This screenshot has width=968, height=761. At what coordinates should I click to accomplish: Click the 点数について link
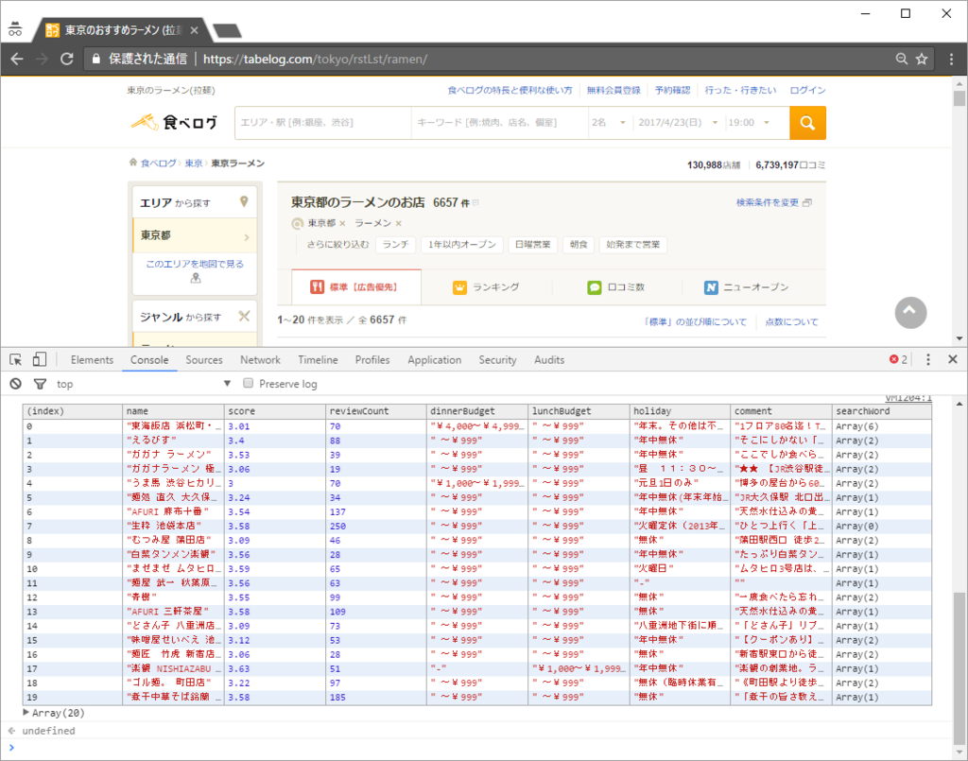791,321
